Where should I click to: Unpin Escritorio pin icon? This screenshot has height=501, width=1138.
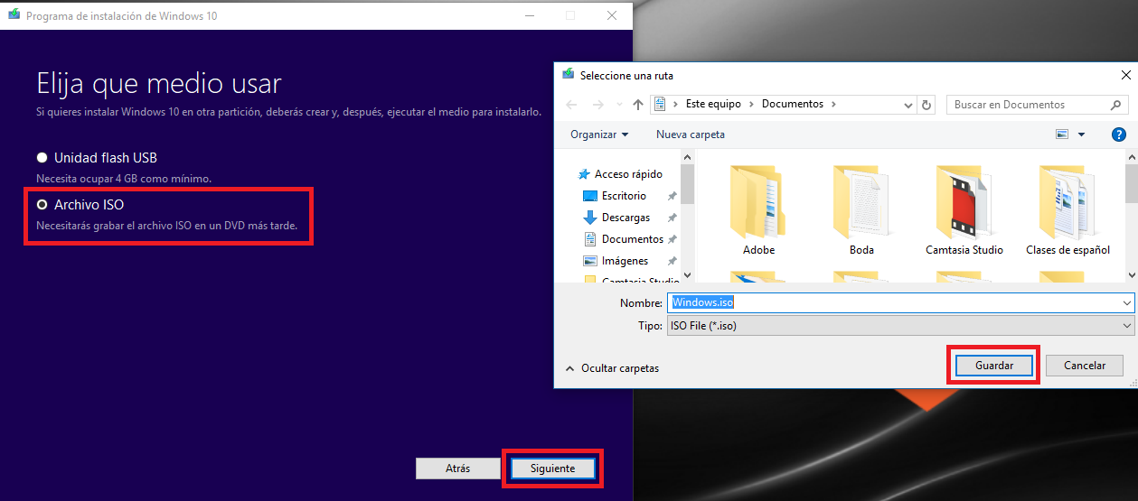(672, 196)
